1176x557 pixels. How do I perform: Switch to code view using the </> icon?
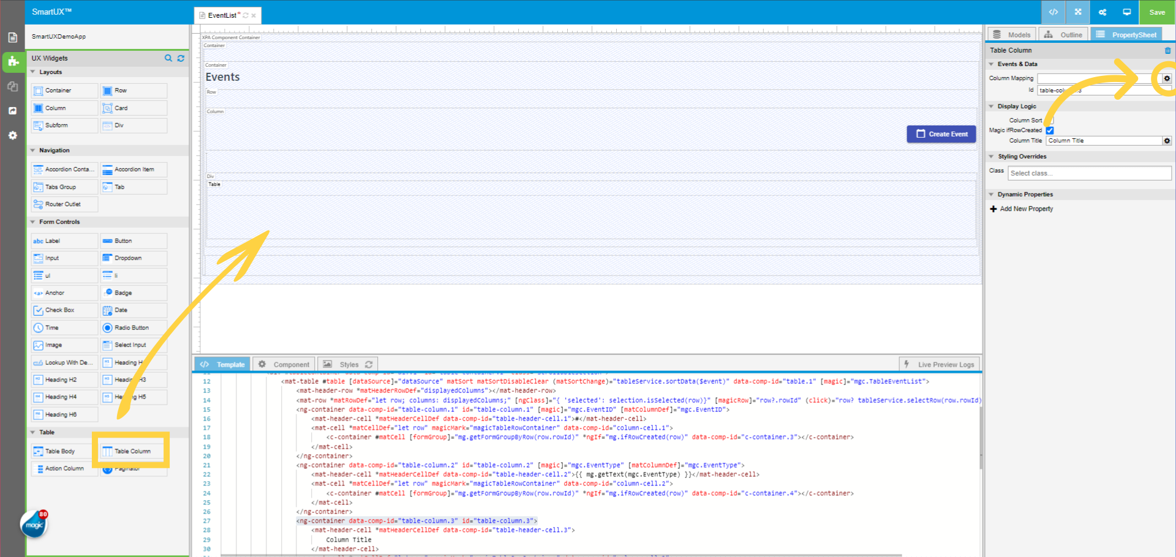(x=1053, y=12)
